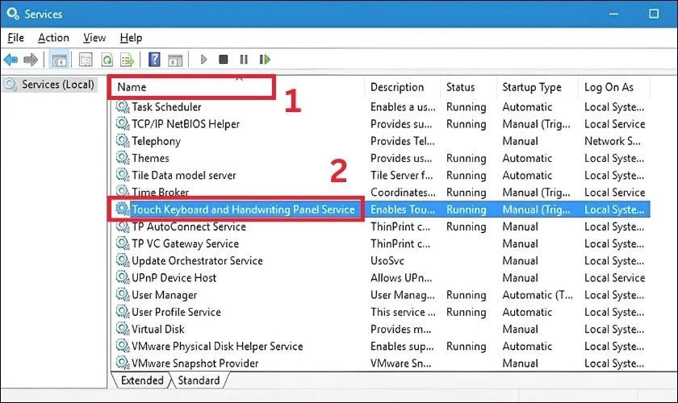
Task: Click the Forward arrow toolbar icon
Action: pyautogui.click(x=31, y=60)
